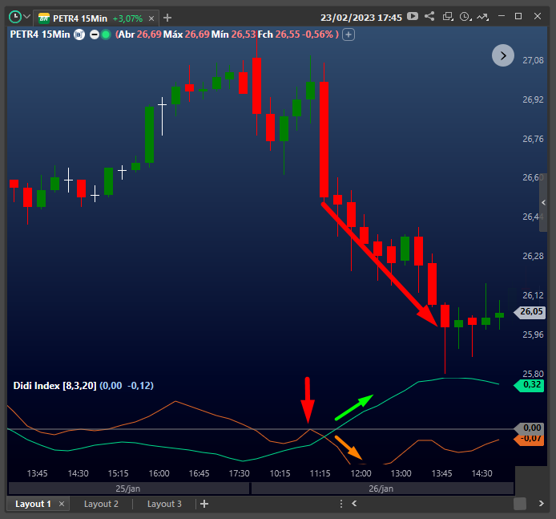
Task: Add a new layout with plus
Action: click(204, 504)
